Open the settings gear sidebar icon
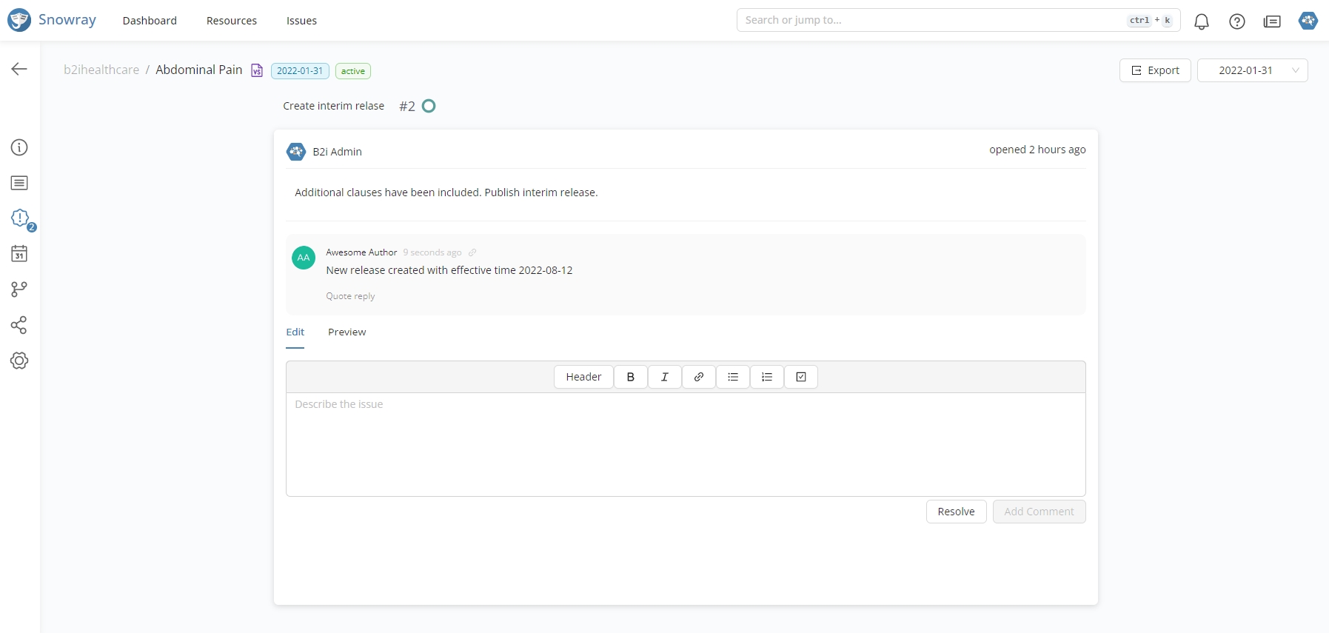Screen dimensions: 1329x633 tap(19, 361)
